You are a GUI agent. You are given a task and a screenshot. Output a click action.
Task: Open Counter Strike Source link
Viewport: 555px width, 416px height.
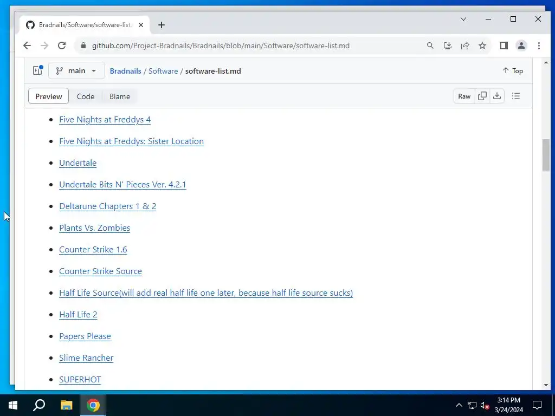[100, 271]
